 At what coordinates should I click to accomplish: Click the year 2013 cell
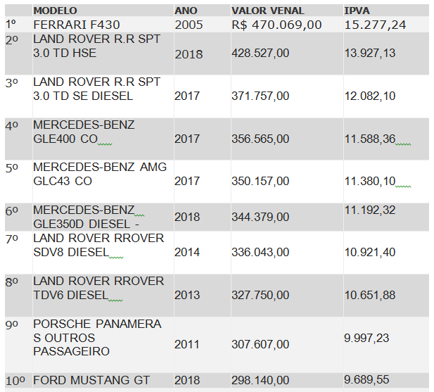(x=187, y=294)
